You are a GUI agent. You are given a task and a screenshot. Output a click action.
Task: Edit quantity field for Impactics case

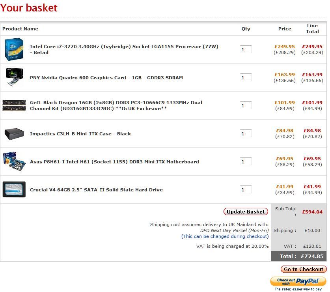pyautogui.click(x=246, y=134)
